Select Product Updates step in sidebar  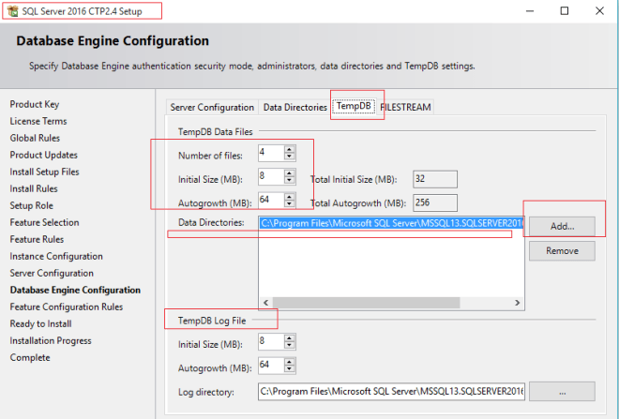pos(44,156)
